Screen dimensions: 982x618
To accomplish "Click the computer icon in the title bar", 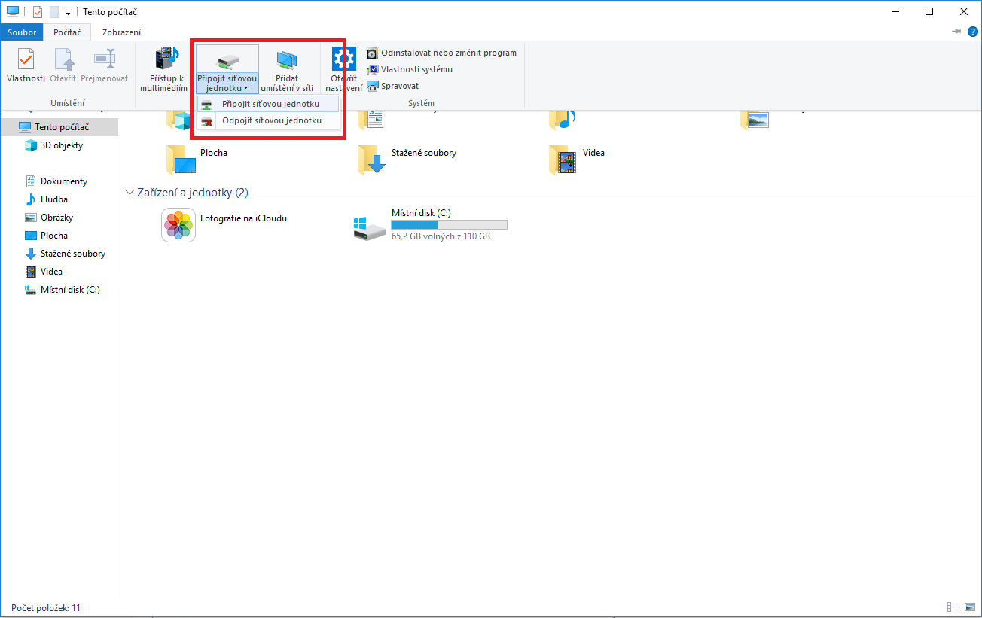I will click(13, 12).
